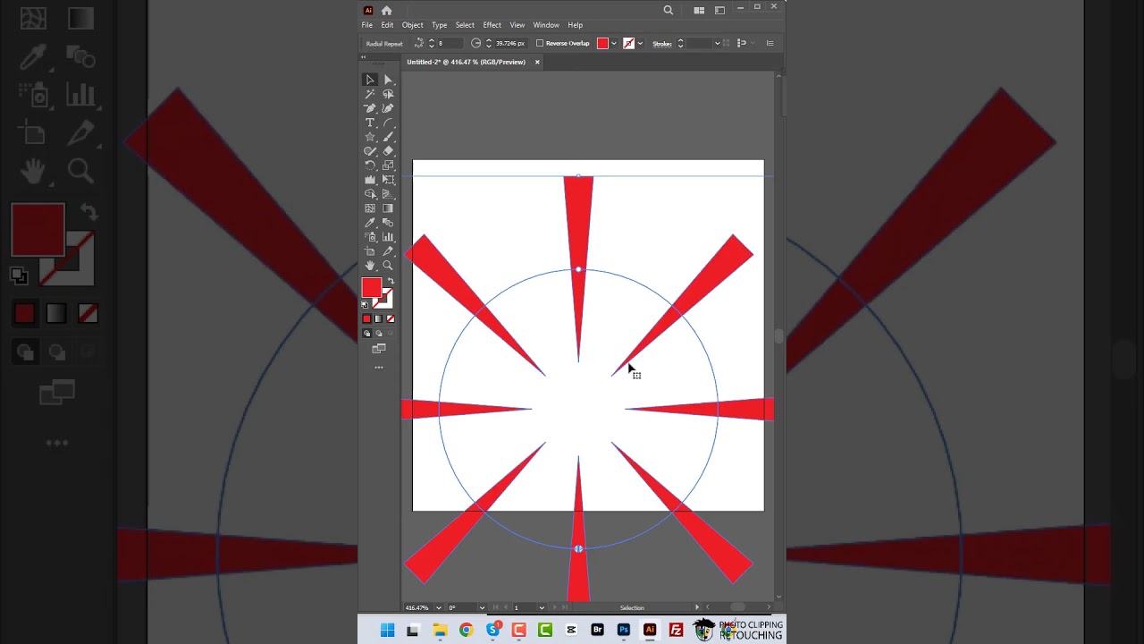Image resolution: width=1144 pixels, height=644 pixels.
Task: Open stroke weight dropdown
Action: (717, 43)
